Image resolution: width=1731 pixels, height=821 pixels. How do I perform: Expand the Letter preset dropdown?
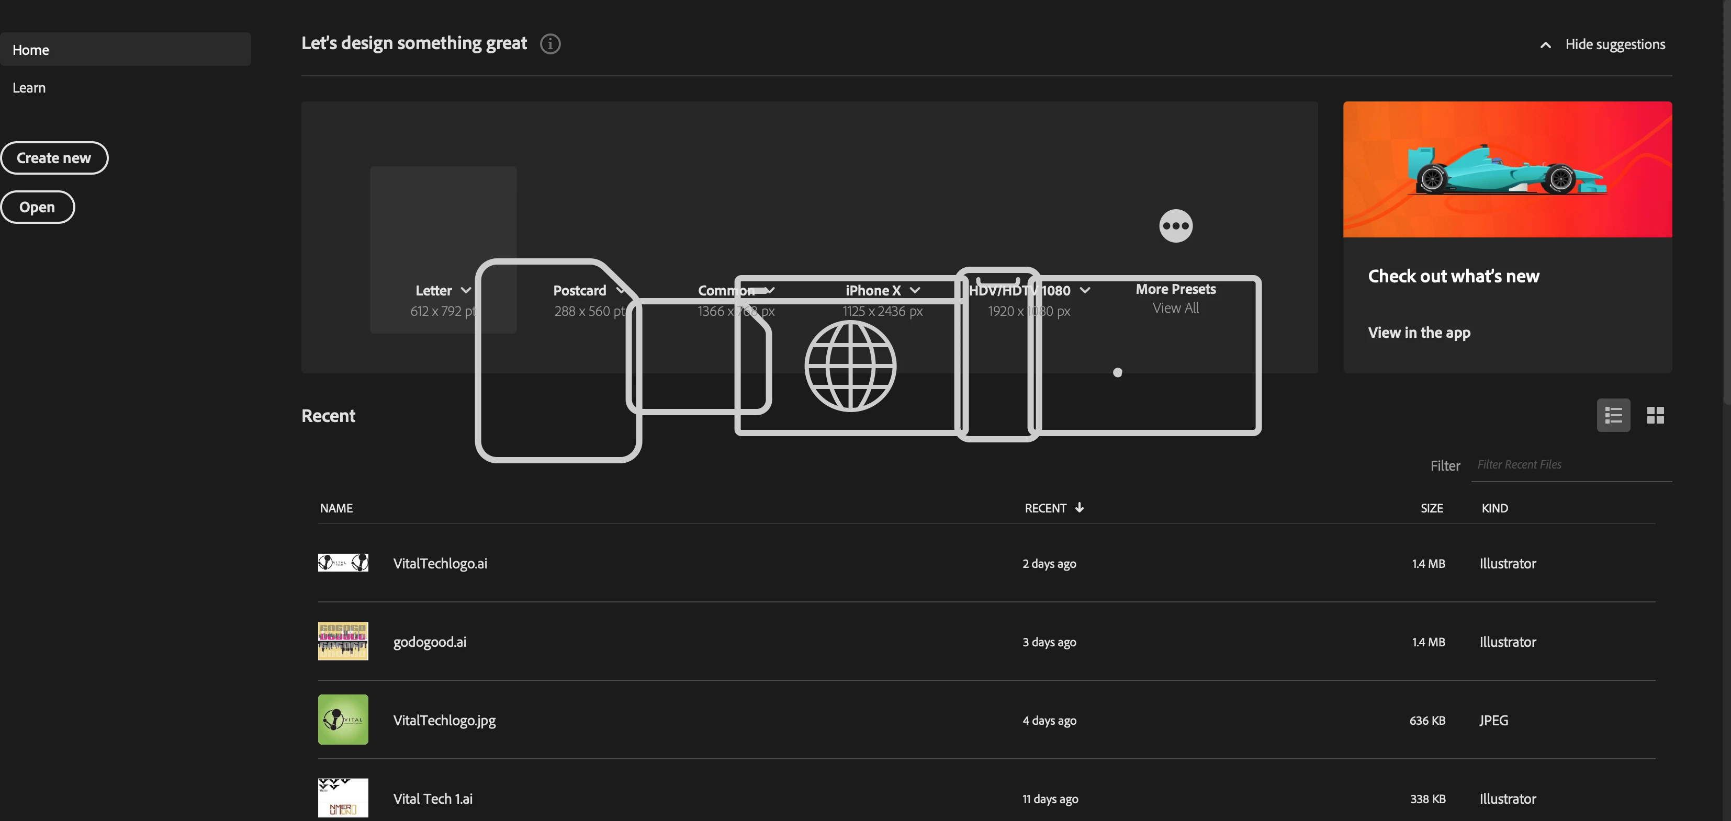pyautogui.click(x=466, y=291)
